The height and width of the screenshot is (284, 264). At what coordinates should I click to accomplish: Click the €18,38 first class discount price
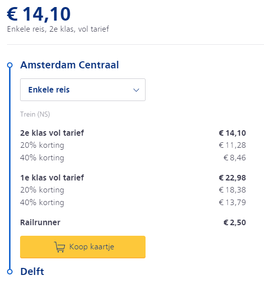(232, 190)
